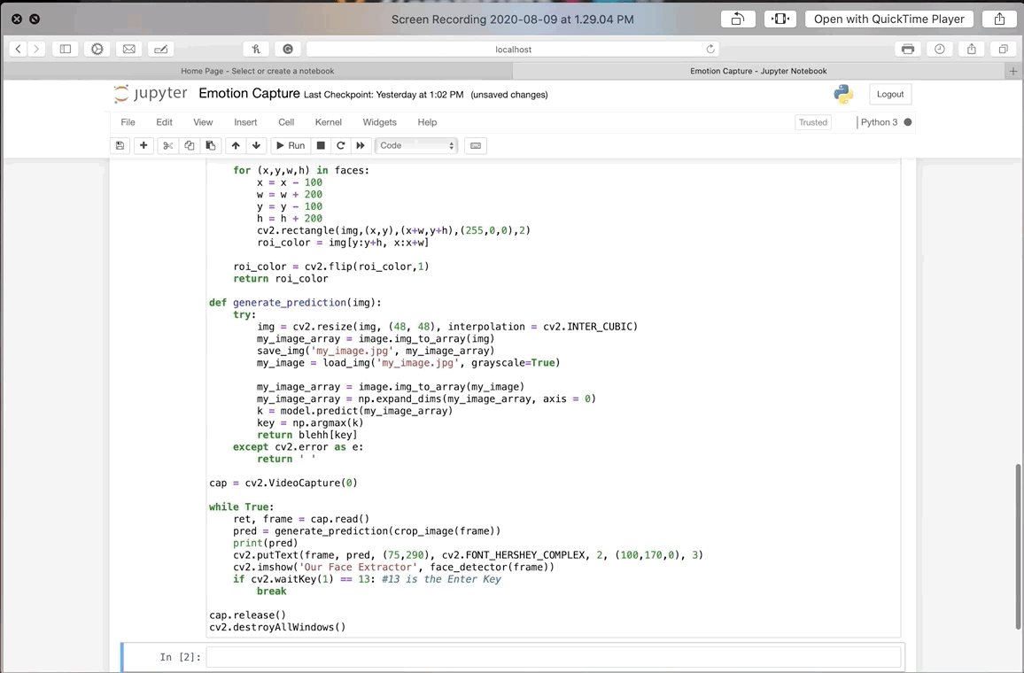
Task: Open the Widgets menu
Action: pyautogui.click(x=379, y=122)
